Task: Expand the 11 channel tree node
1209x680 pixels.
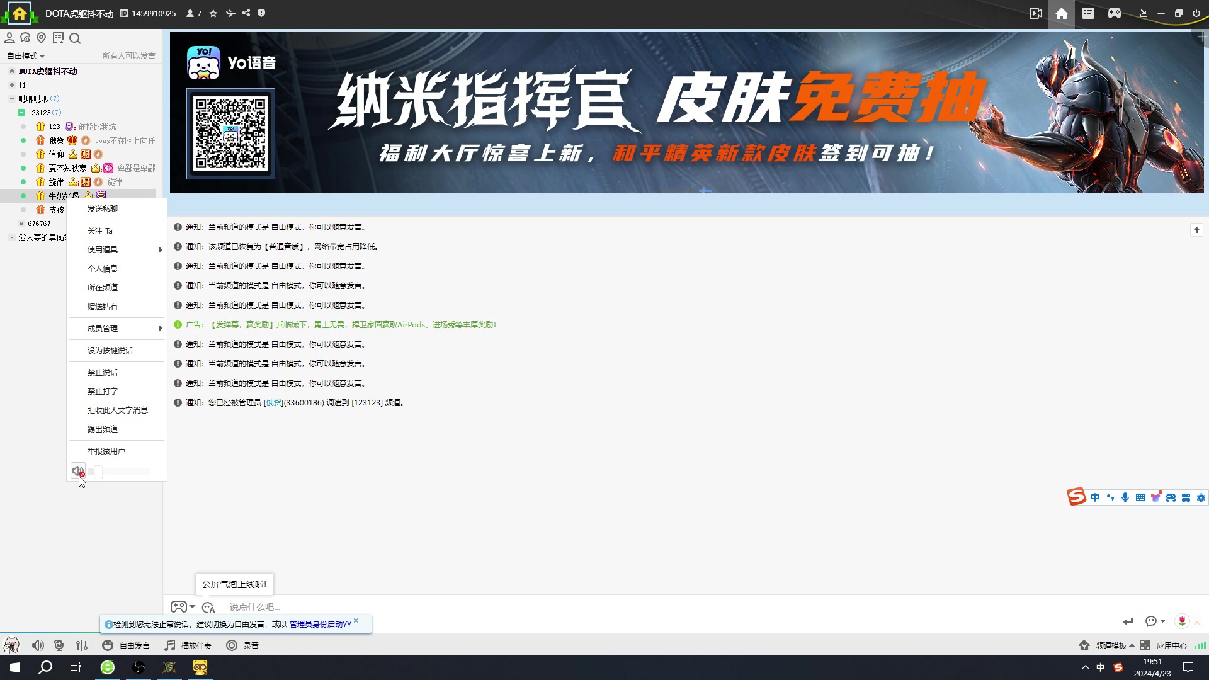Action: tap(11, 85)
